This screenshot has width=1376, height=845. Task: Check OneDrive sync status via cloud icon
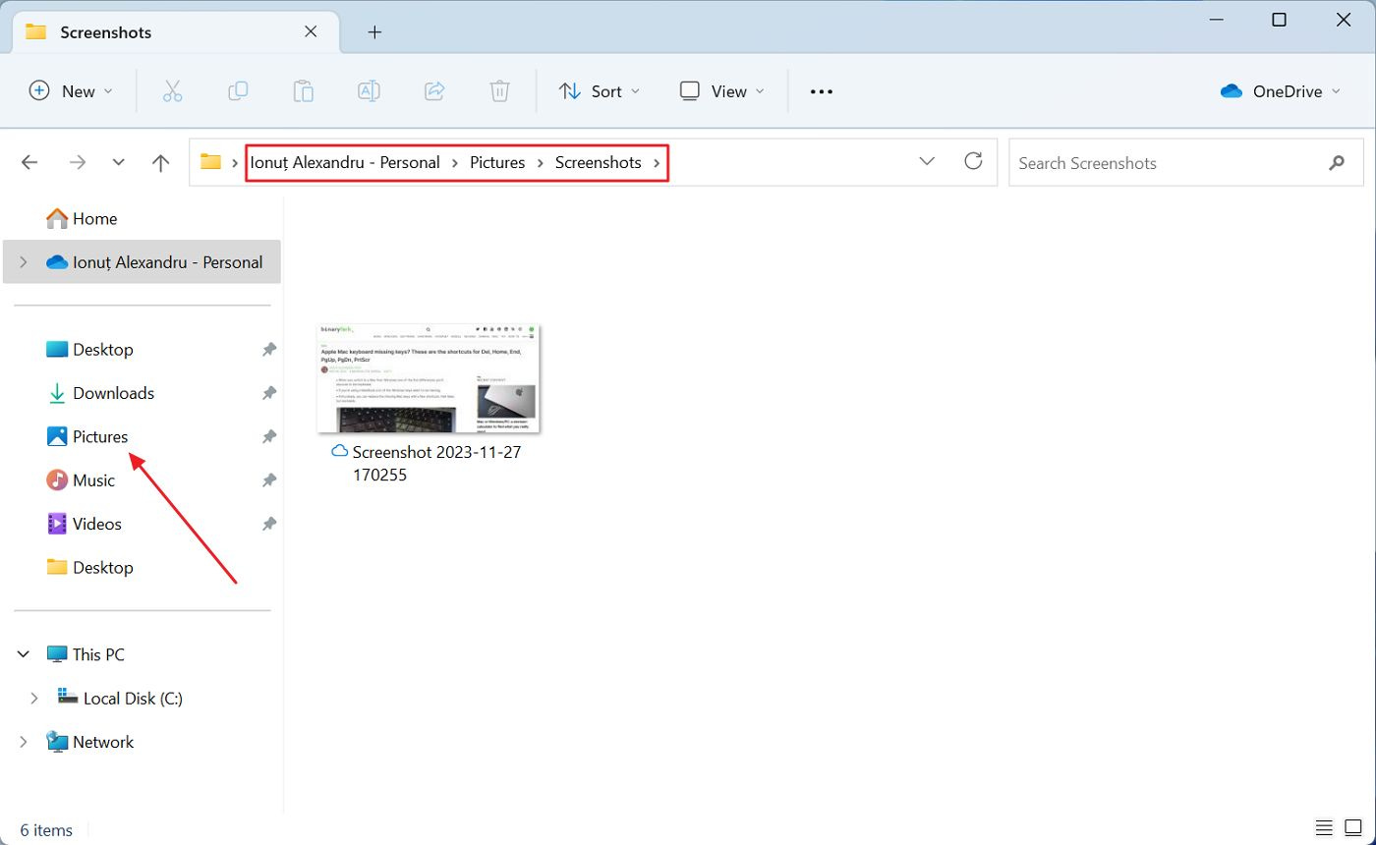[x=1231, y=90]
